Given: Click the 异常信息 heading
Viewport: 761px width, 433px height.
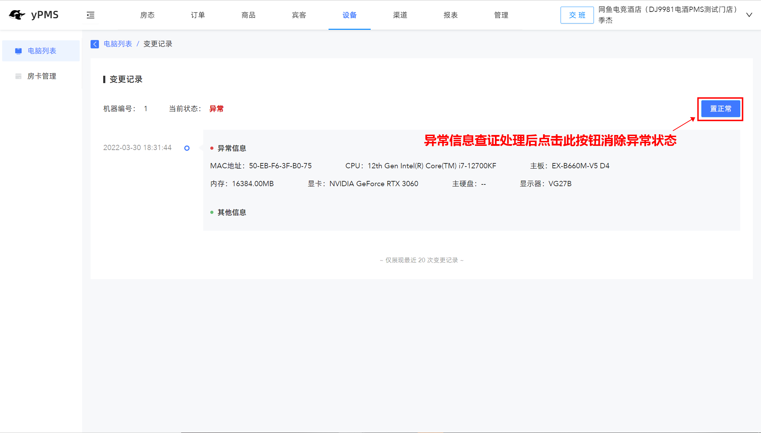Looking at the screenshot, I should 232,148.
